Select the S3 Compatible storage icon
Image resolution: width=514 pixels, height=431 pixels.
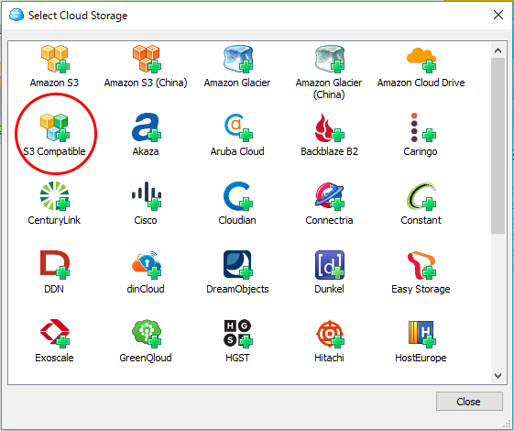pos(54,127)
